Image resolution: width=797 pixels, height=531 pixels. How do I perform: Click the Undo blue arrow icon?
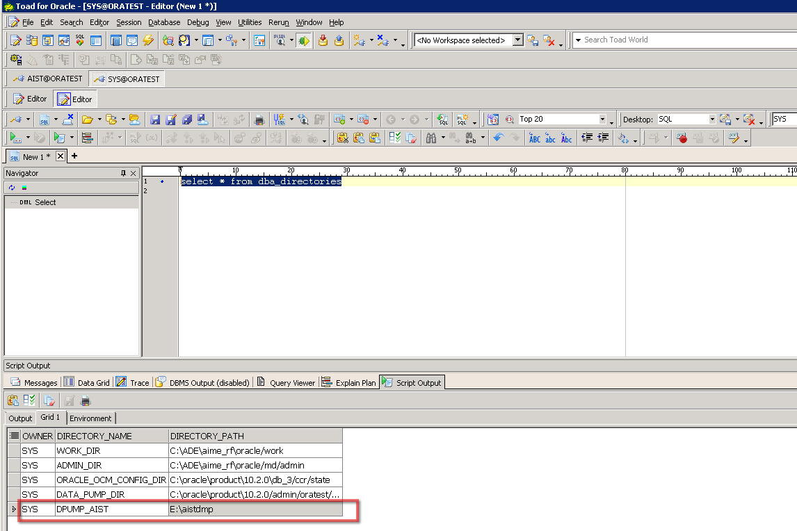(x=498, y=138)
